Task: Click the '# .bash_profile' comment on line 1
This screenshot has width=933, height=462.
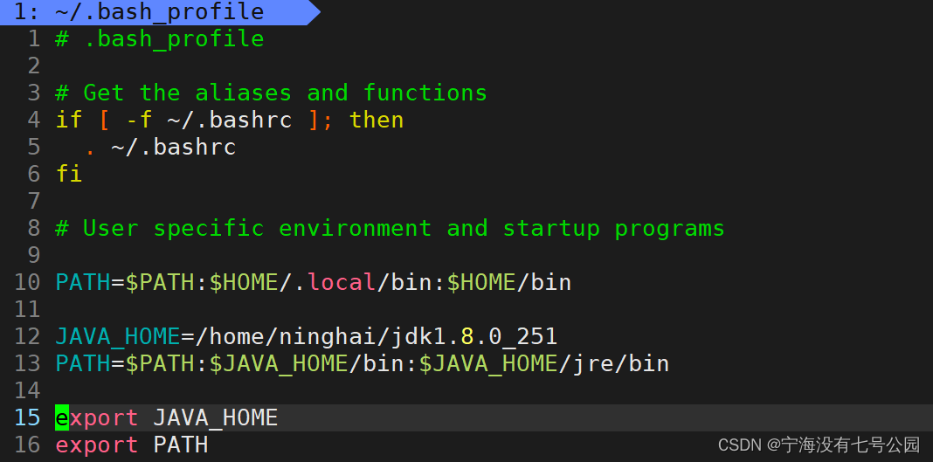Action: click(x=160, y=39)
